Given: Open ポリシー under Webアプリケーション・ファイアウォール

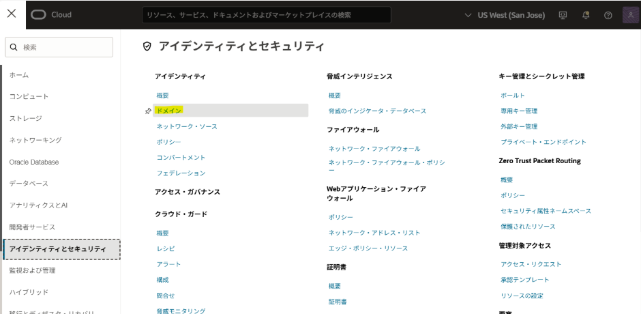Looking at the screenshot, I should (341, 217).
